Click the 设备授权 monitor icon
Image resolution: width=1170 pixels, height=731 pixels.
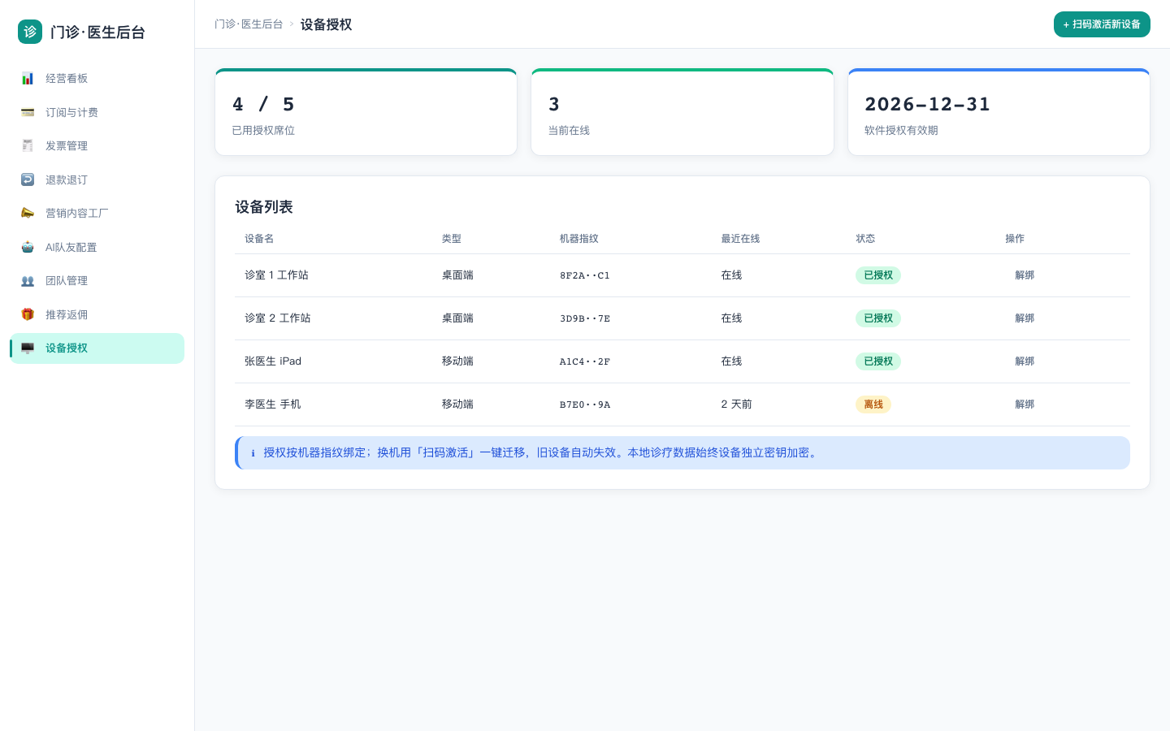pos(28,348)
